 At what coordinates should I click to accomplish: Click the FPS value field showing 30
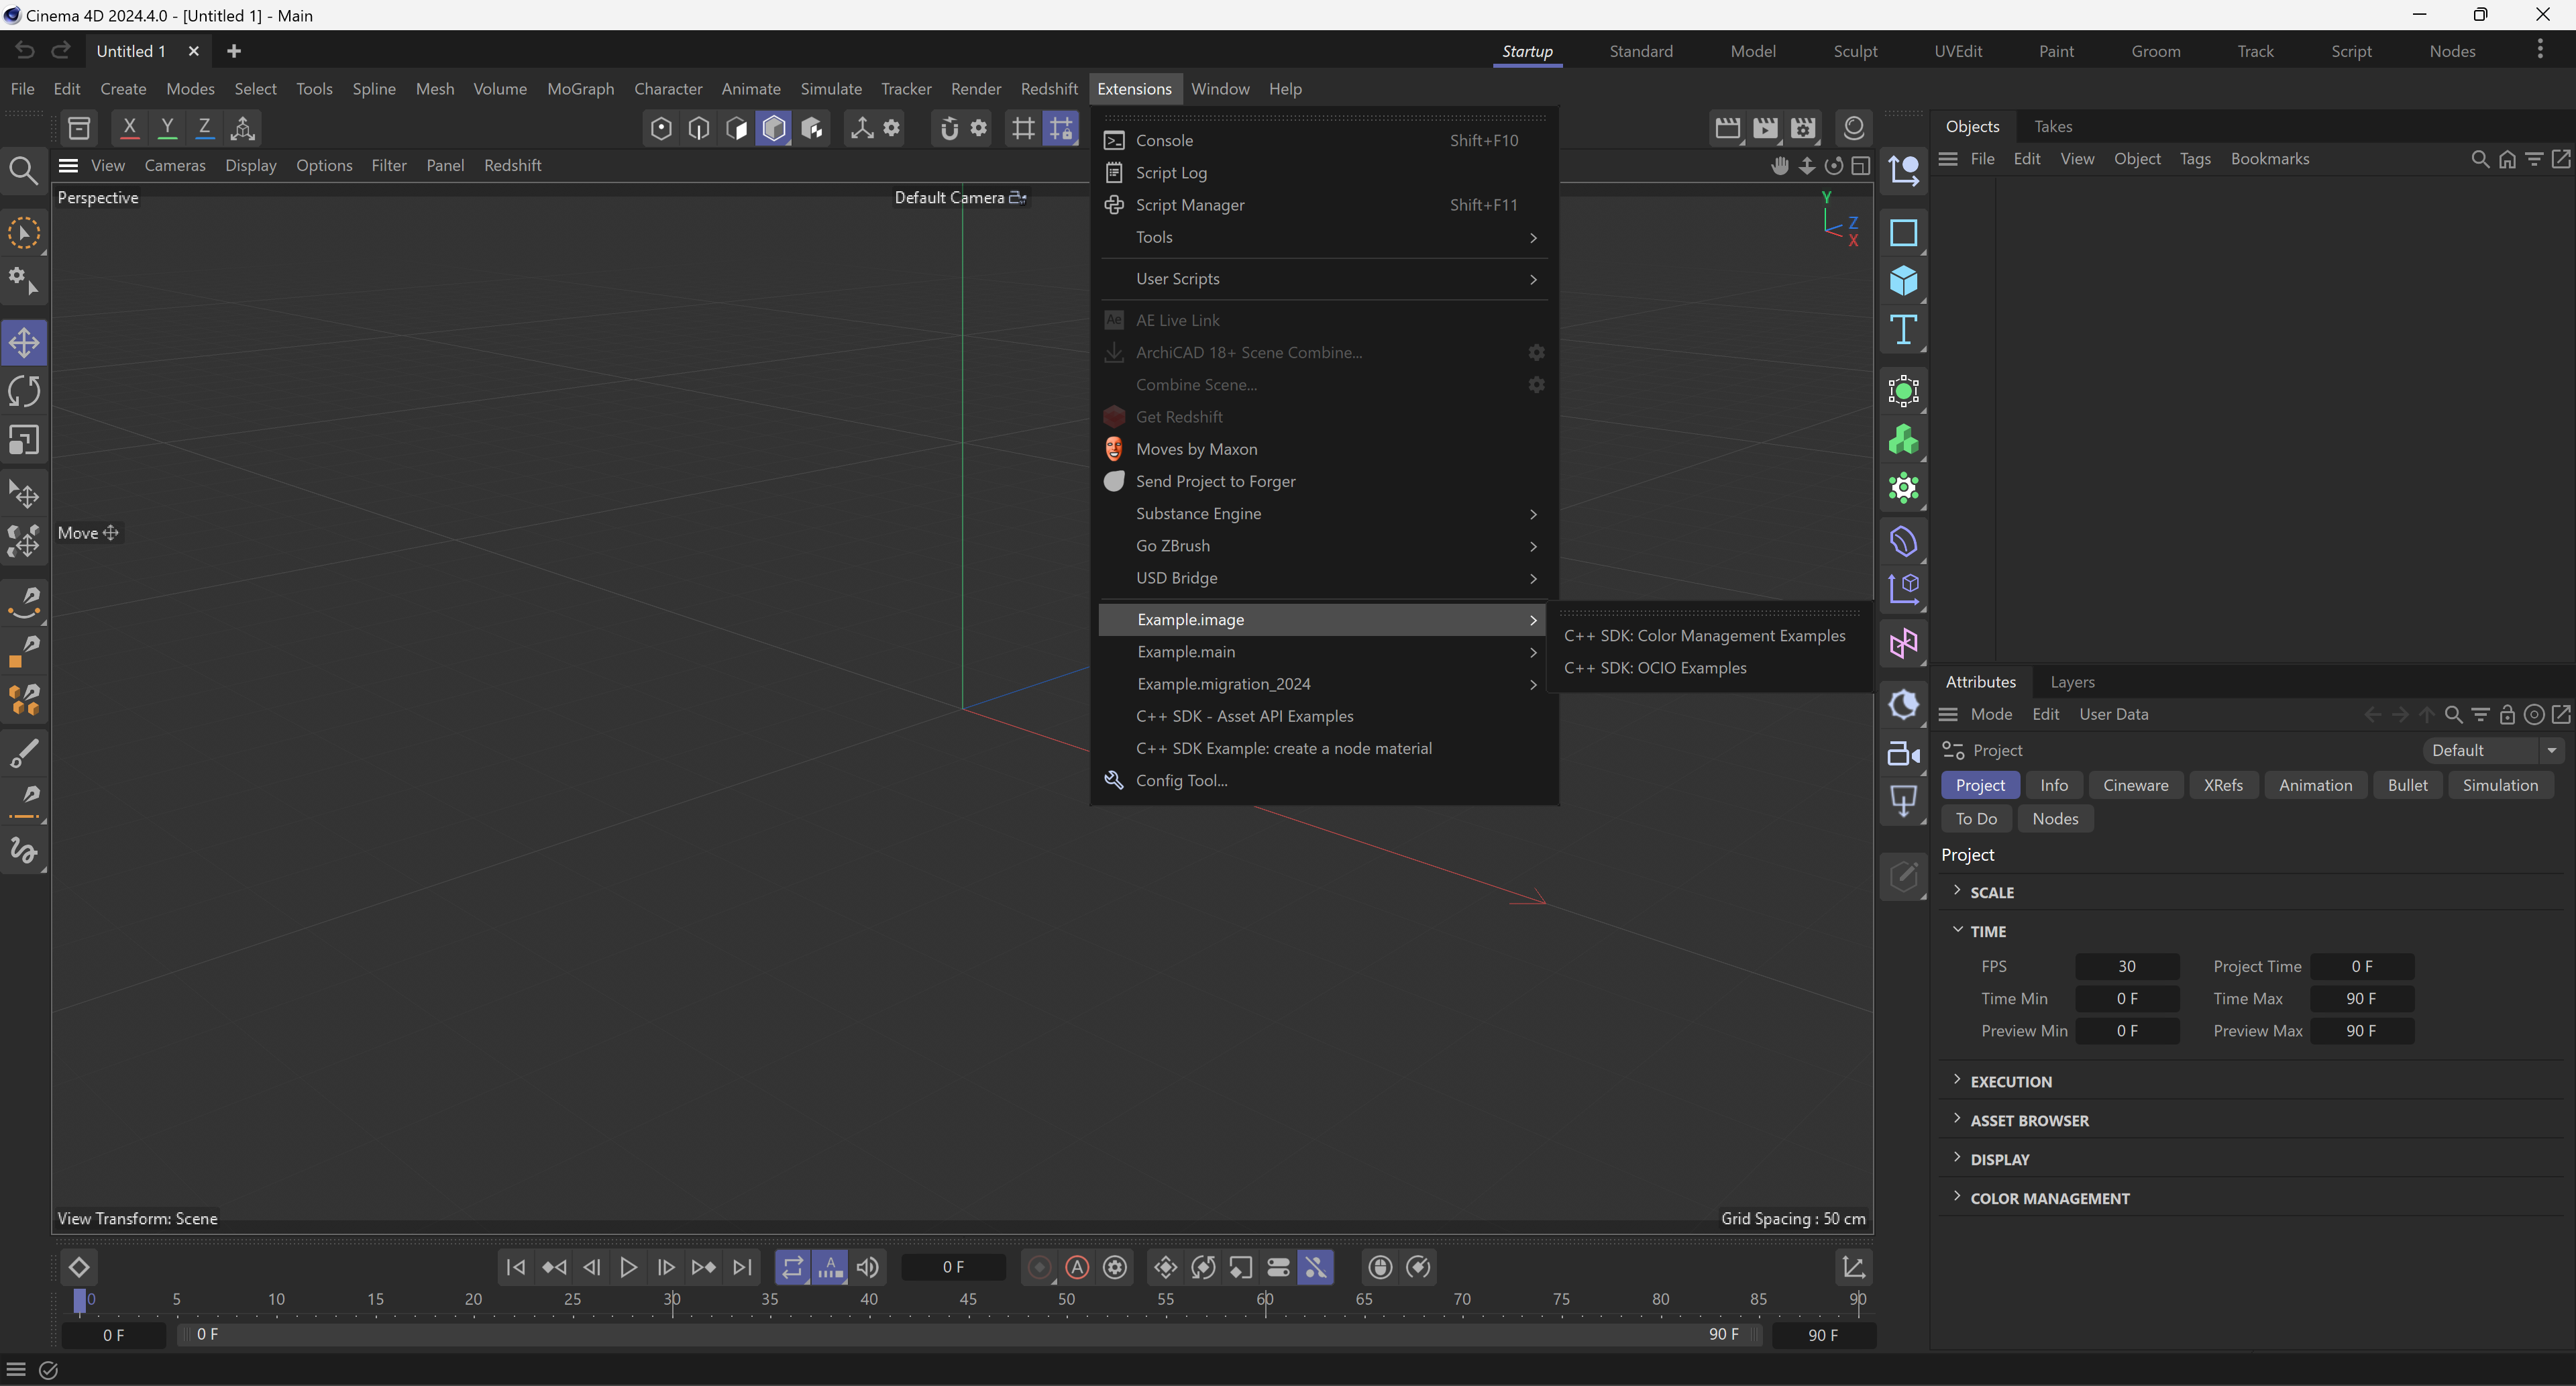[x=2127, y=966]
